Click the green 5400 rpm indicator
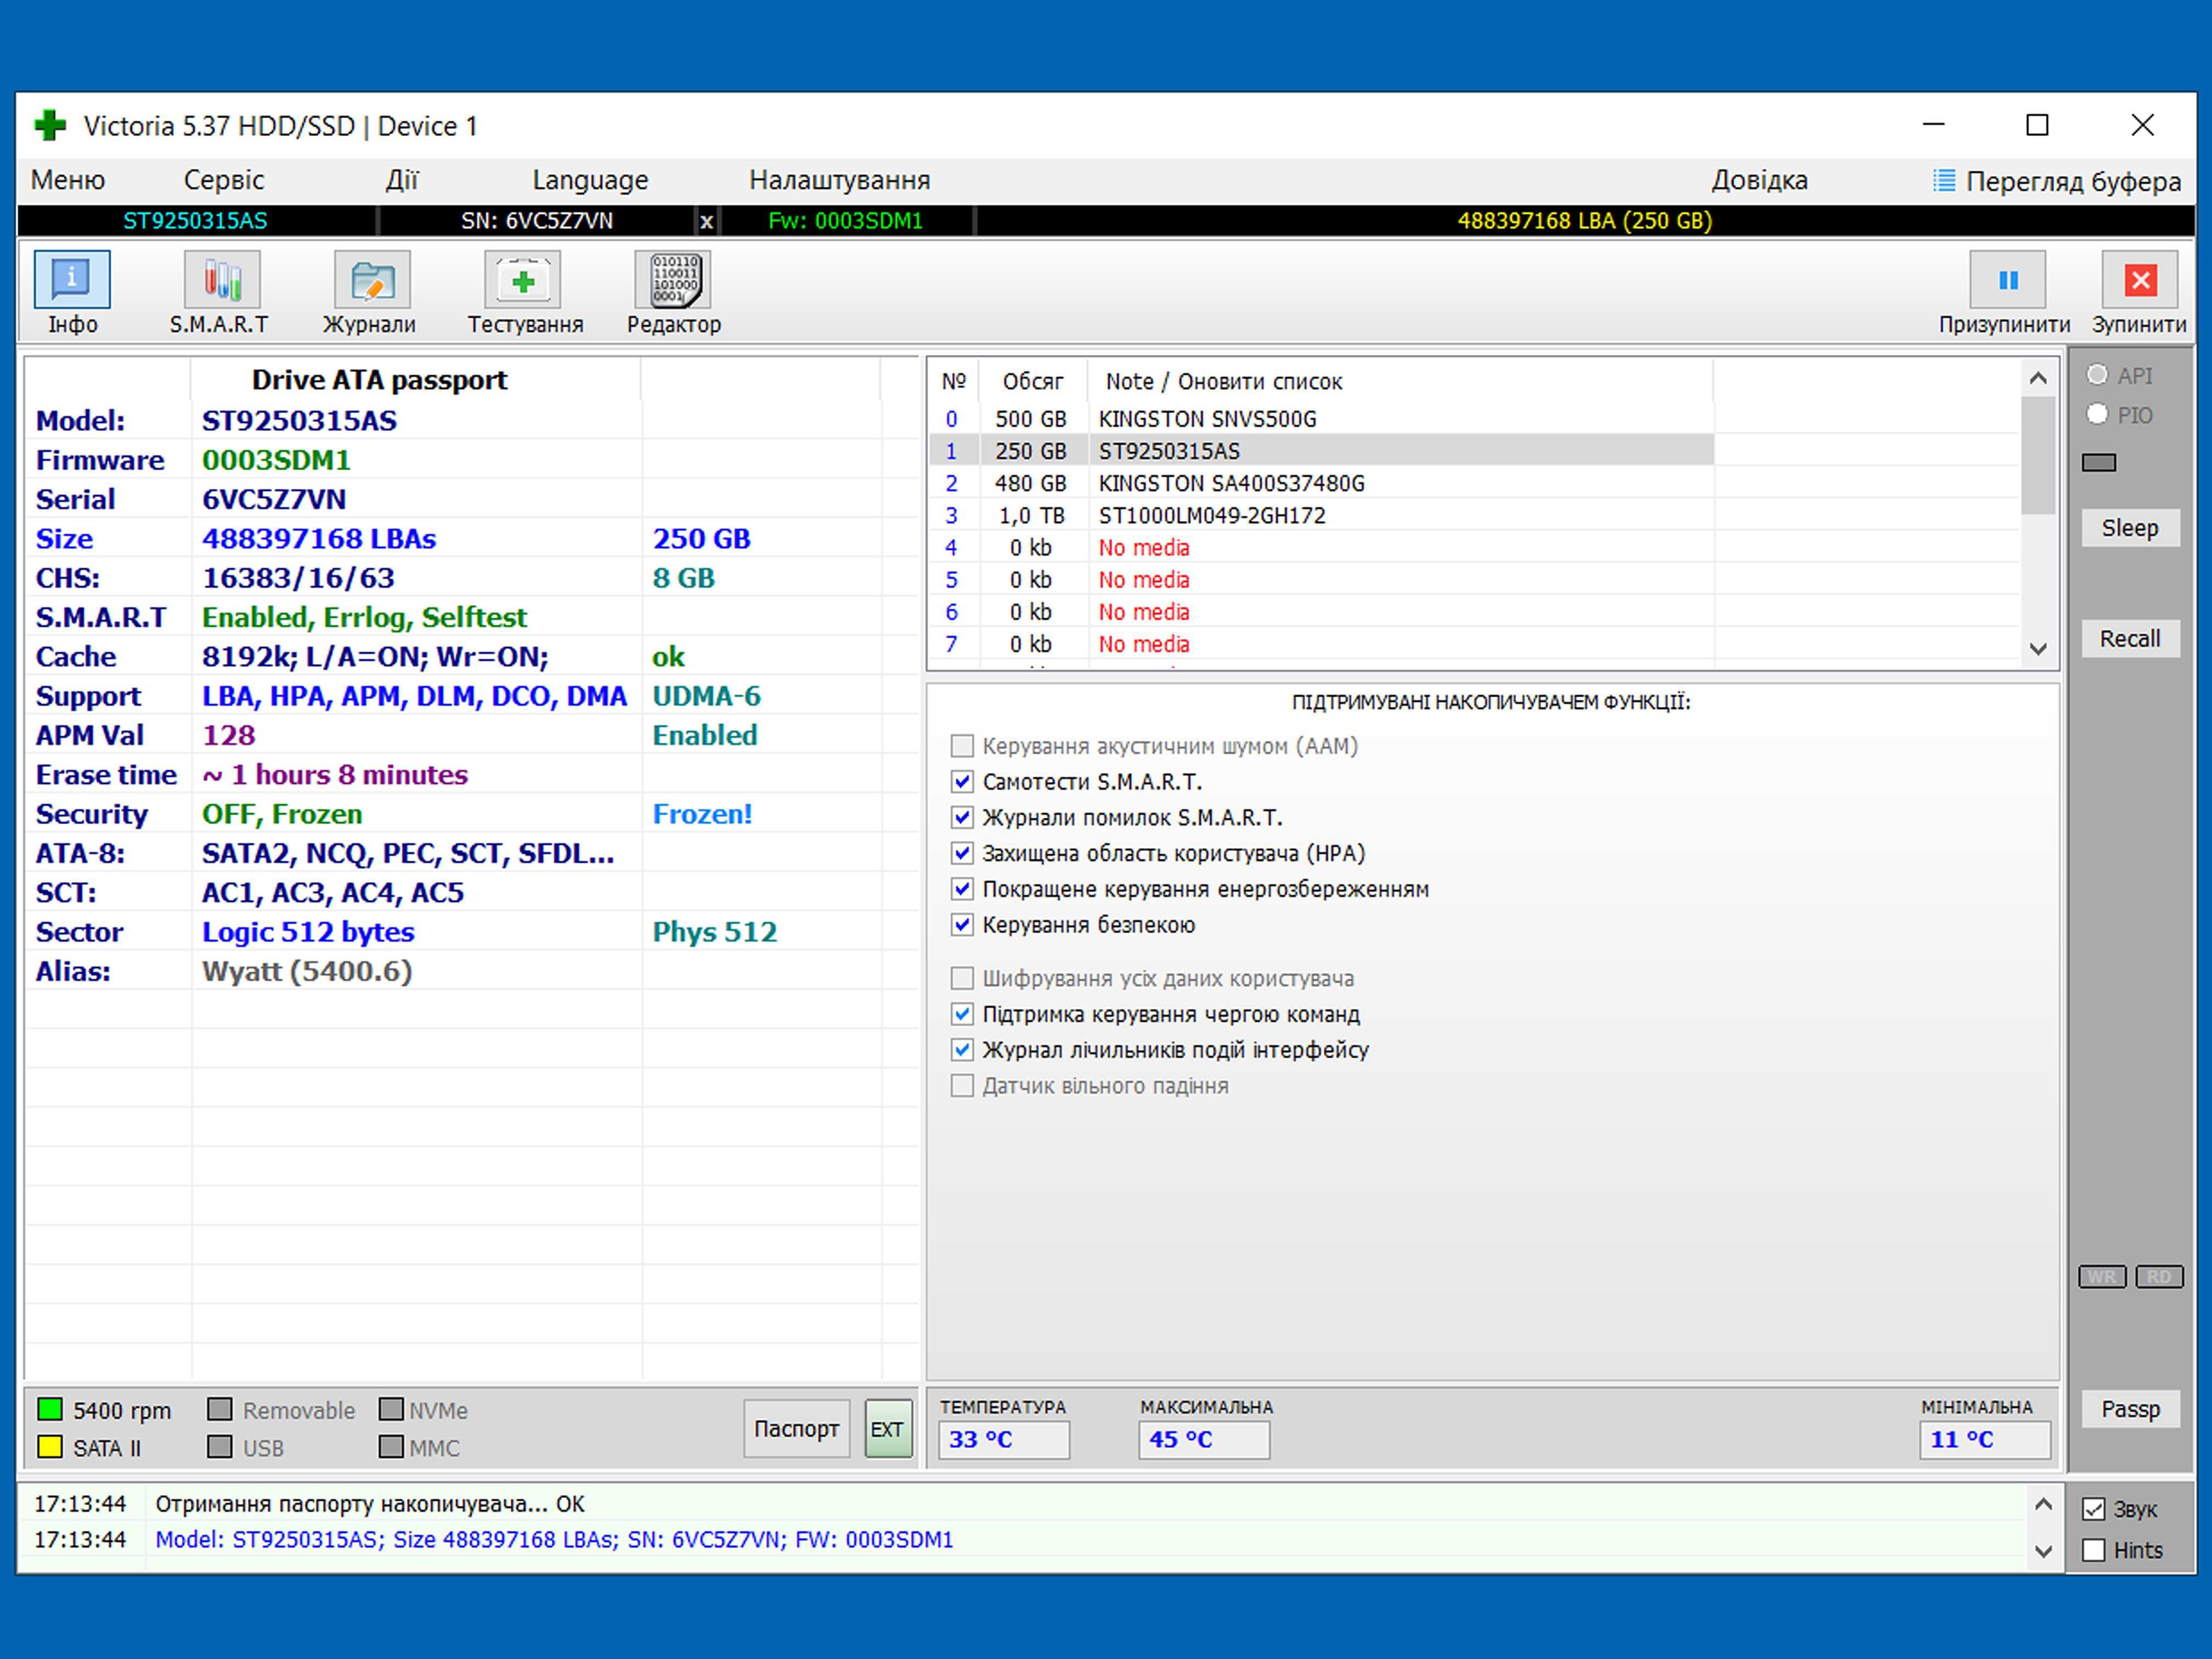The width and height of the screenshot is (2212, 1659). (x=50, y=1410)
